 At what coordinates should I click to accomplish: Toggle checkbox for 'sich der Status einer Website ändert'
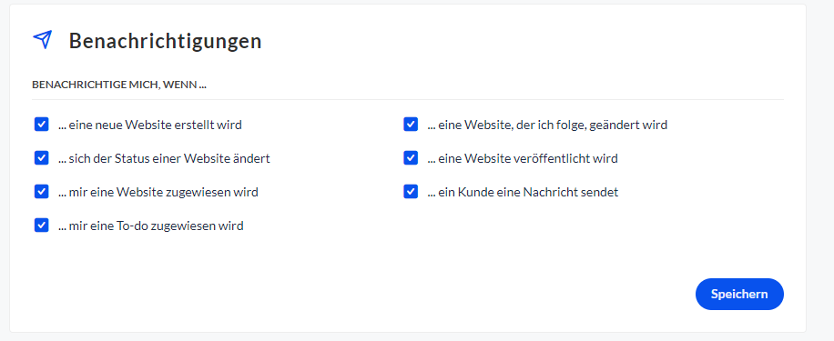click(x=42, y=157)
